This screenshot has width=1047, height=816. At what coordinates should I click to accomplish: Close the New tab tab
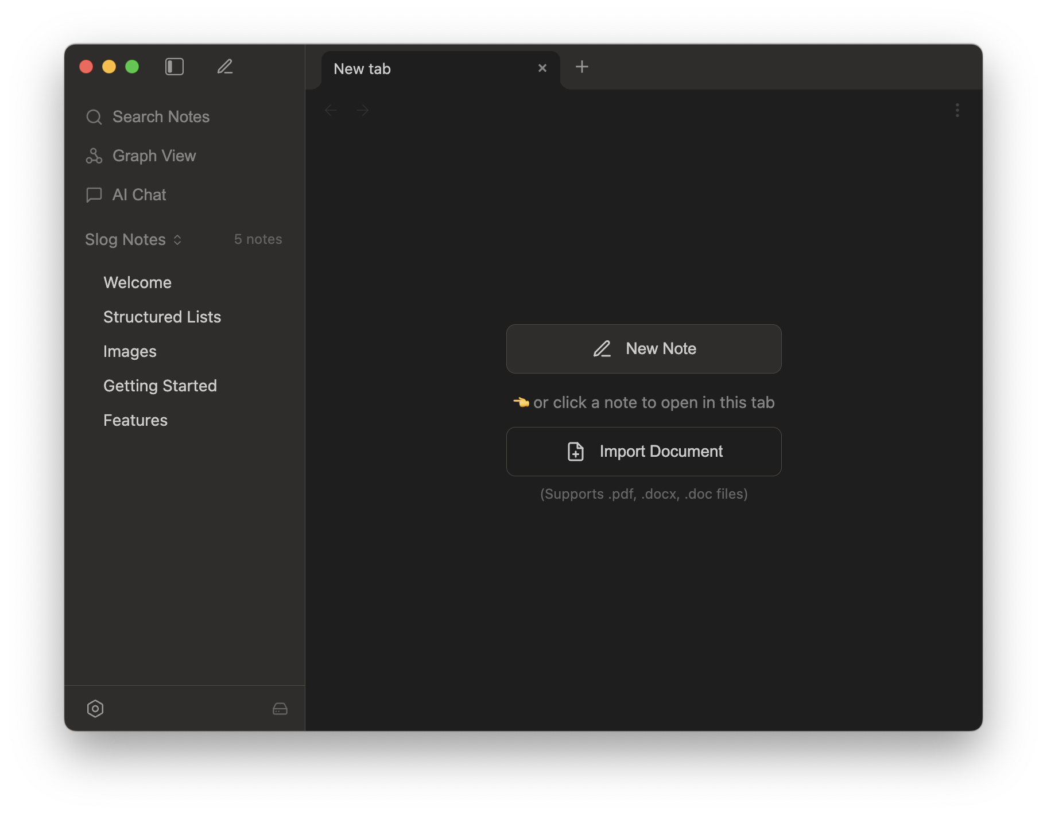(x=542, y=68)
